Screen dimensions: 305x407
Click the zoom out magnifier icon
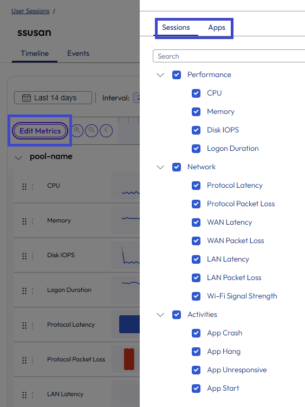pos(92,130)
